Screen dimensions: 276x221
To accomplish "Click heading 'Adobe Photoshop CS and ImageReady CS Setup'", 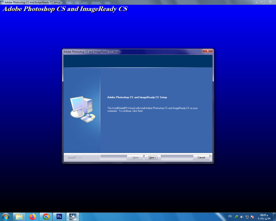I will [x=137, y=97].
